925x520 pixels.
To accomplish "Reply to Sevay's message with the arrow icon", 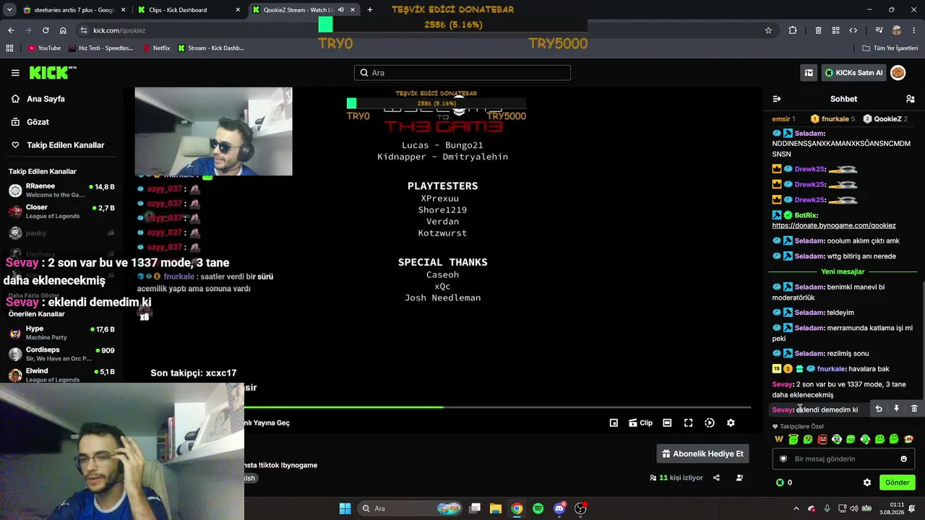I will pos(879,409).
